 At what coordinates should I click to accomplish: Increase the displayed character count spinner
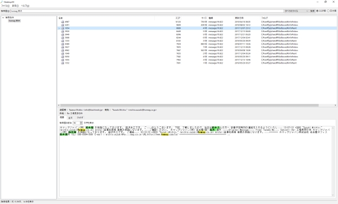pyautogui.click(x=81, y=122)
